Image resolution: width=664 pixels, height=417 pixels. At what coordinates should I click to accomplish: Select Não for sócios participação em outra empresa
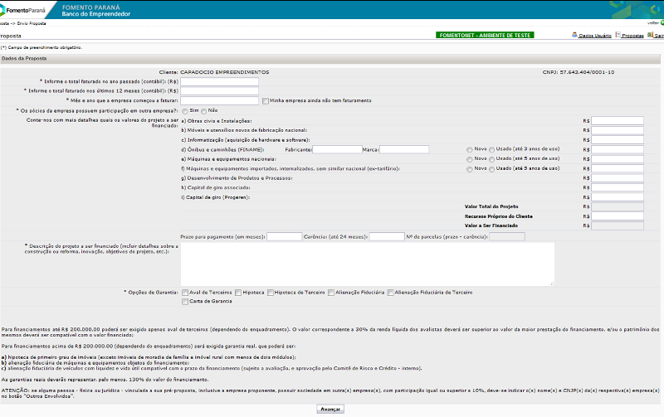203,111
